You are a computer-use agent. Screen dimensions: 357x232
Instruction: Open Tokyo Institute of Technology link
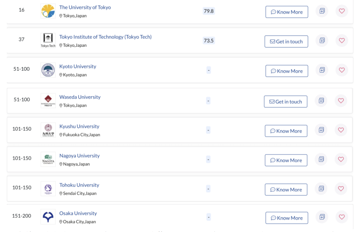[x=106, y=37]
